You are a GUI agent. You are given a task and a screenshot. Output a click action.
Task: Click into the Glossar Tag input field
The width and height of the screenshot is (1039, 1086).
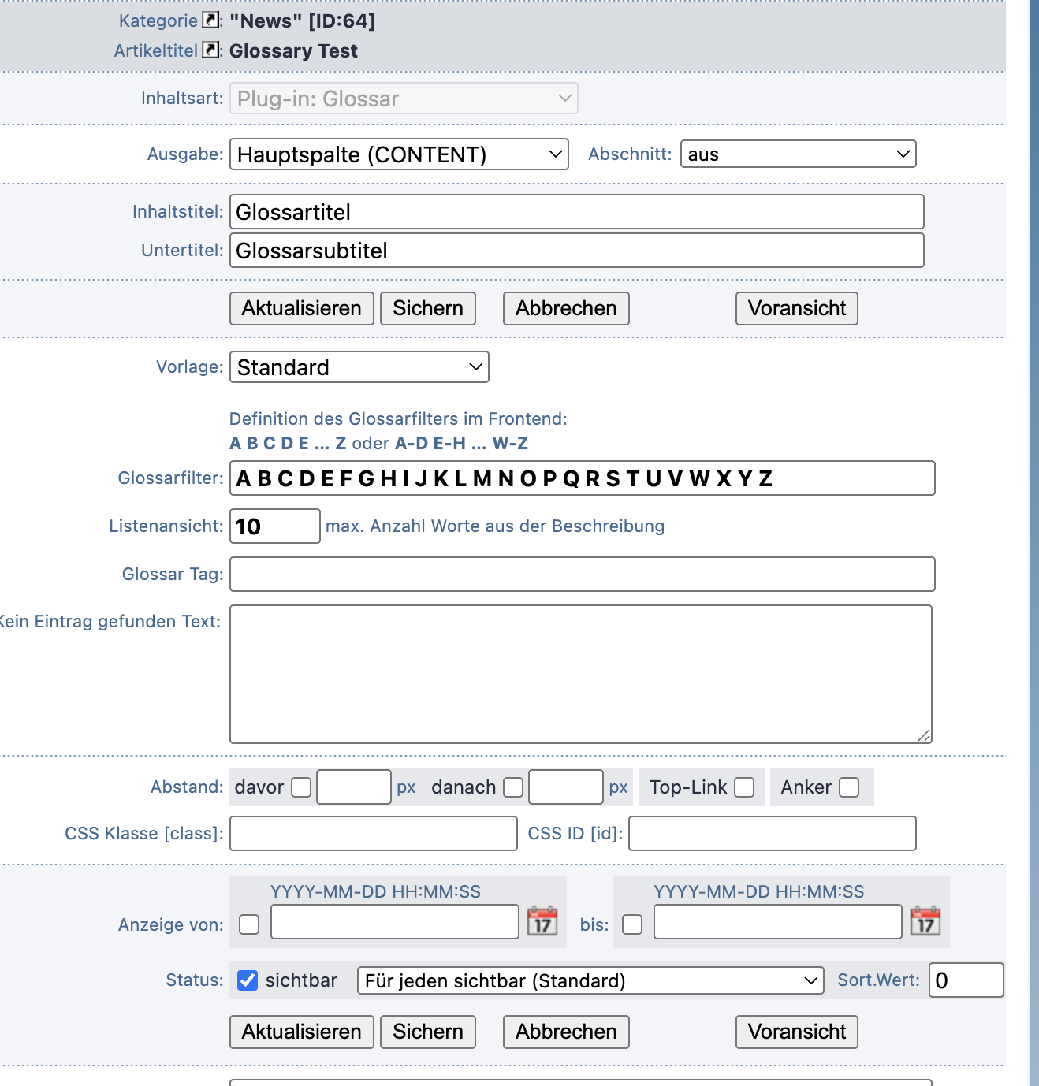coord(582,575)
